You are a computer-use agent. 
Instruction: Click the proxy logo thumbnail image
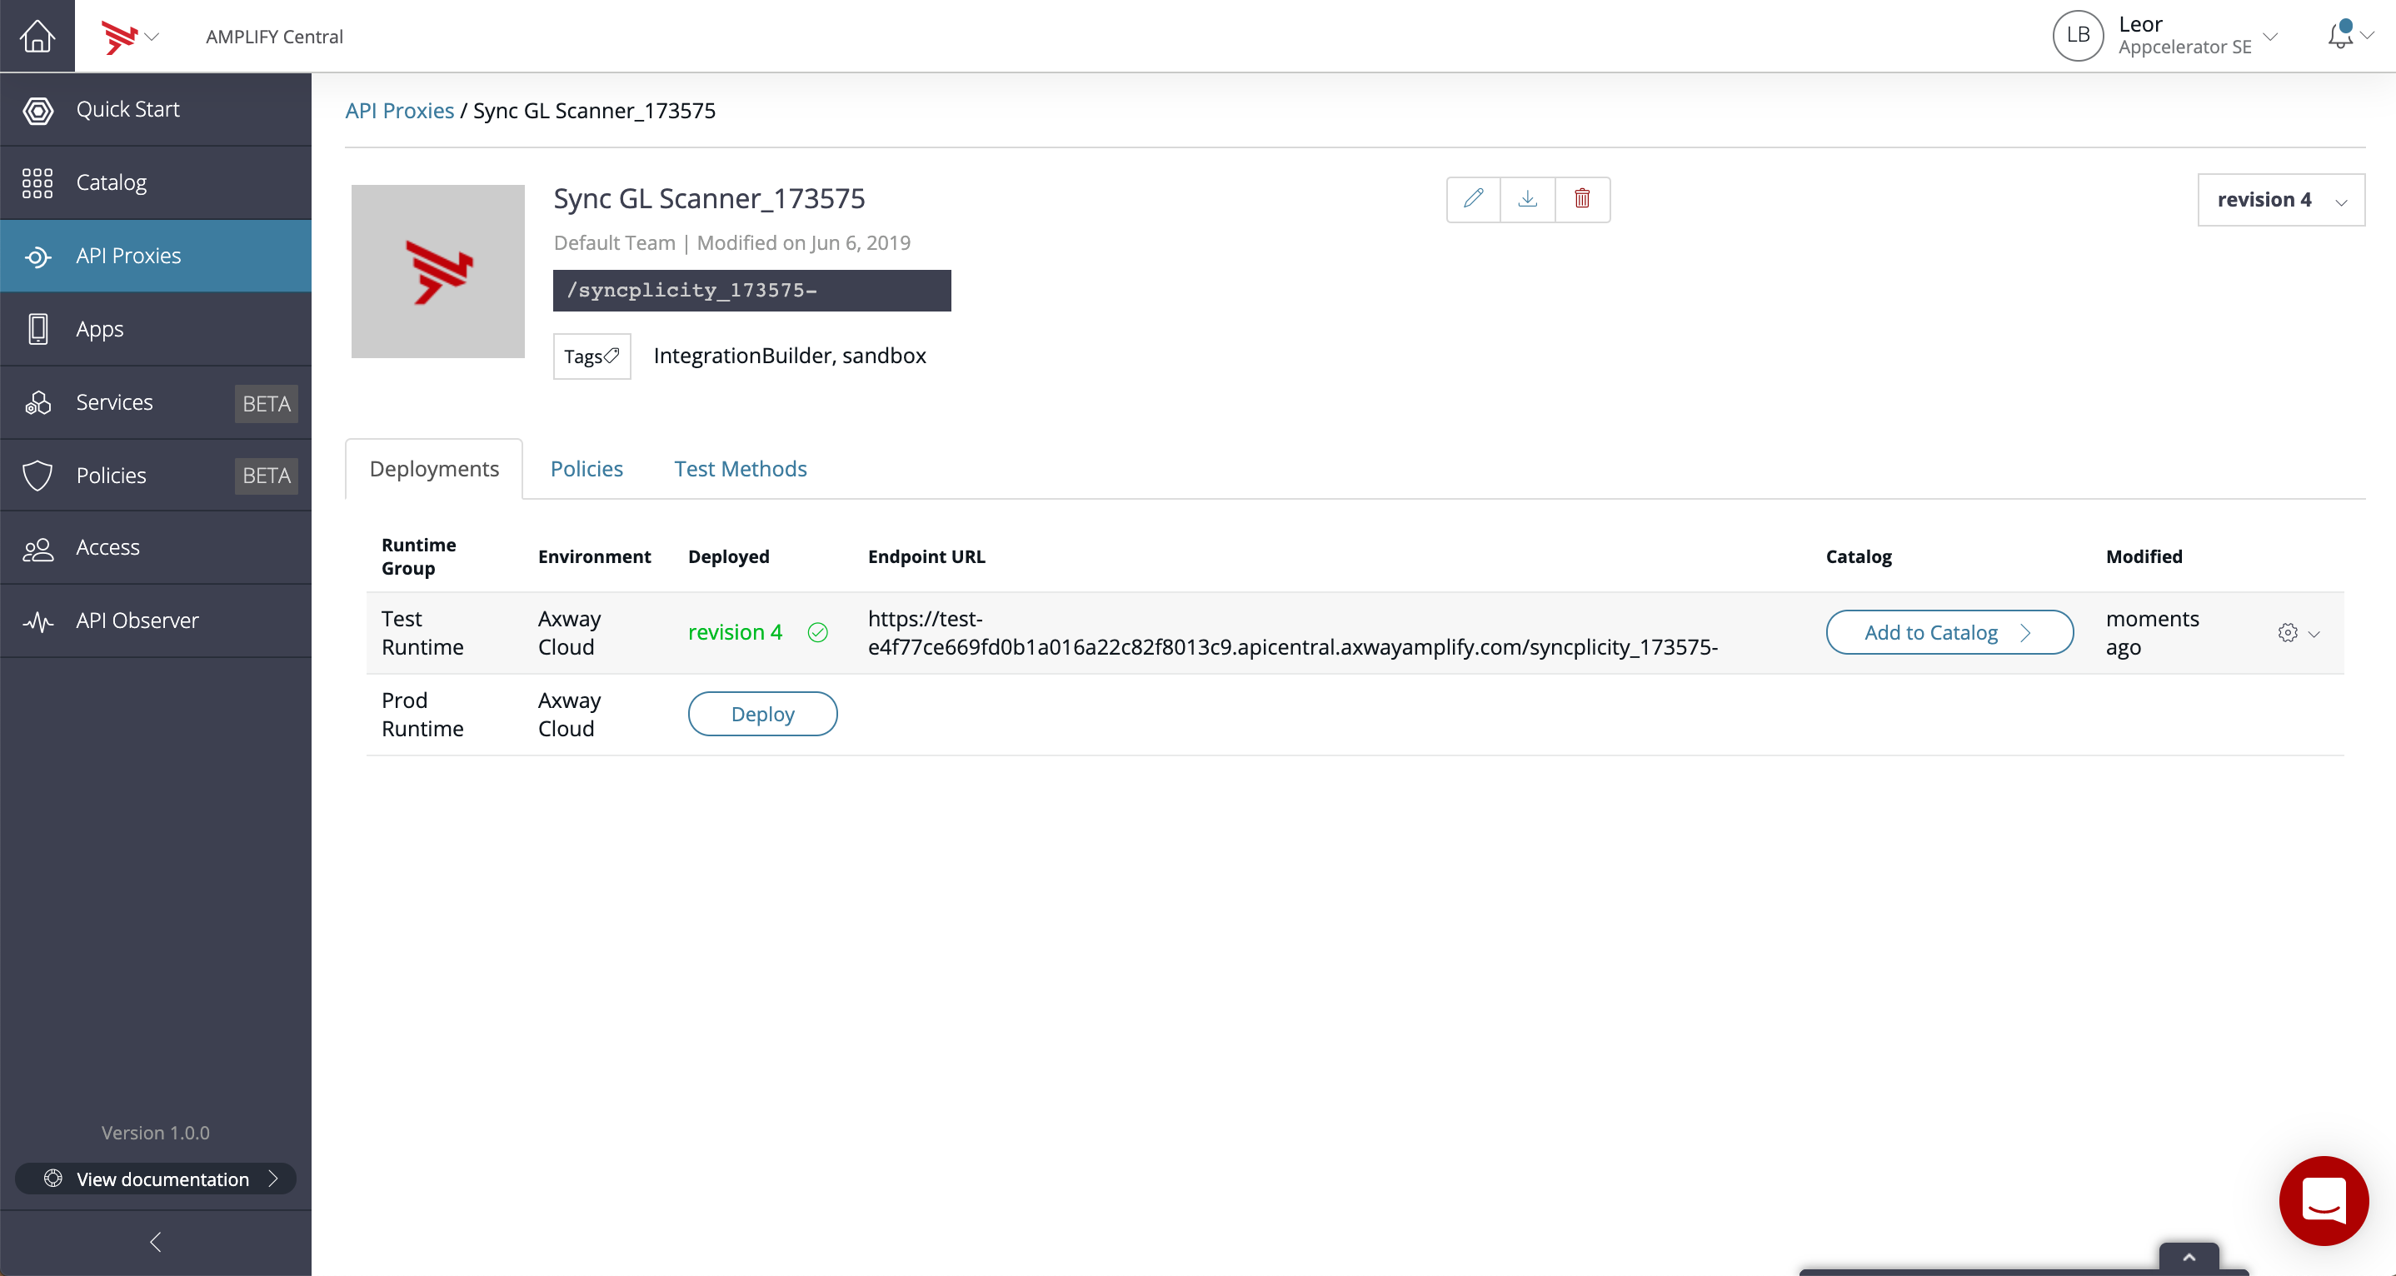pos(438,272)
